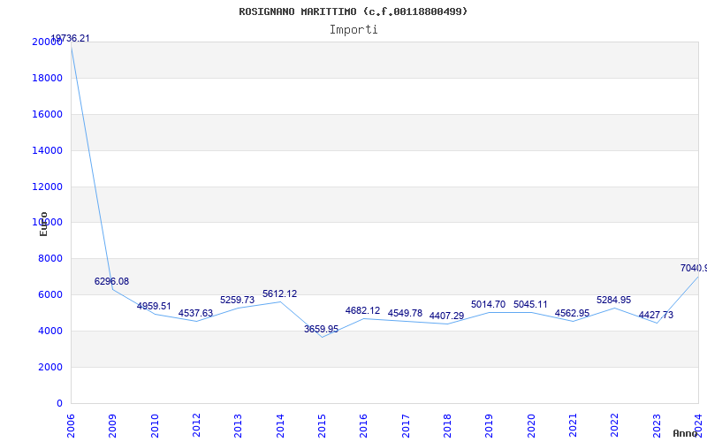Click the data label 19736.21

click(70, 38)
